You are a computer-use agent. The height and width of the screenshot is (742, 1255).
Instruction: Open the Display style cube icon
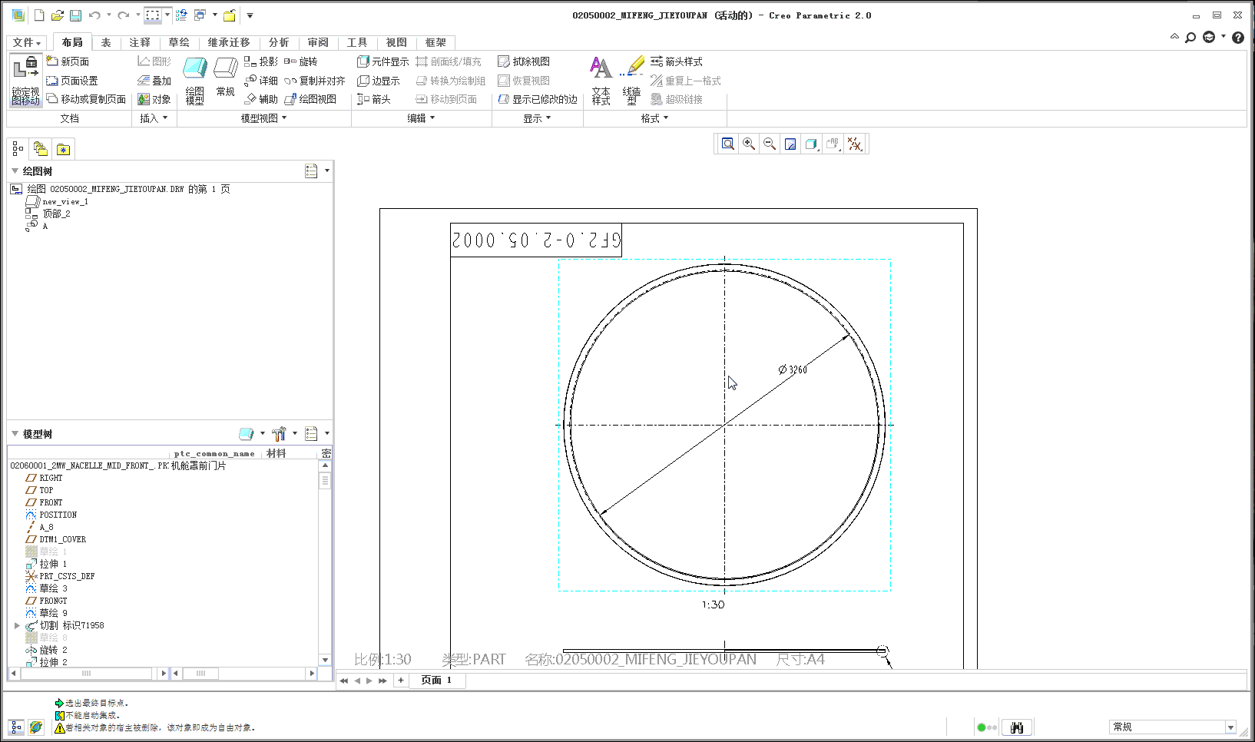(811, 144)
